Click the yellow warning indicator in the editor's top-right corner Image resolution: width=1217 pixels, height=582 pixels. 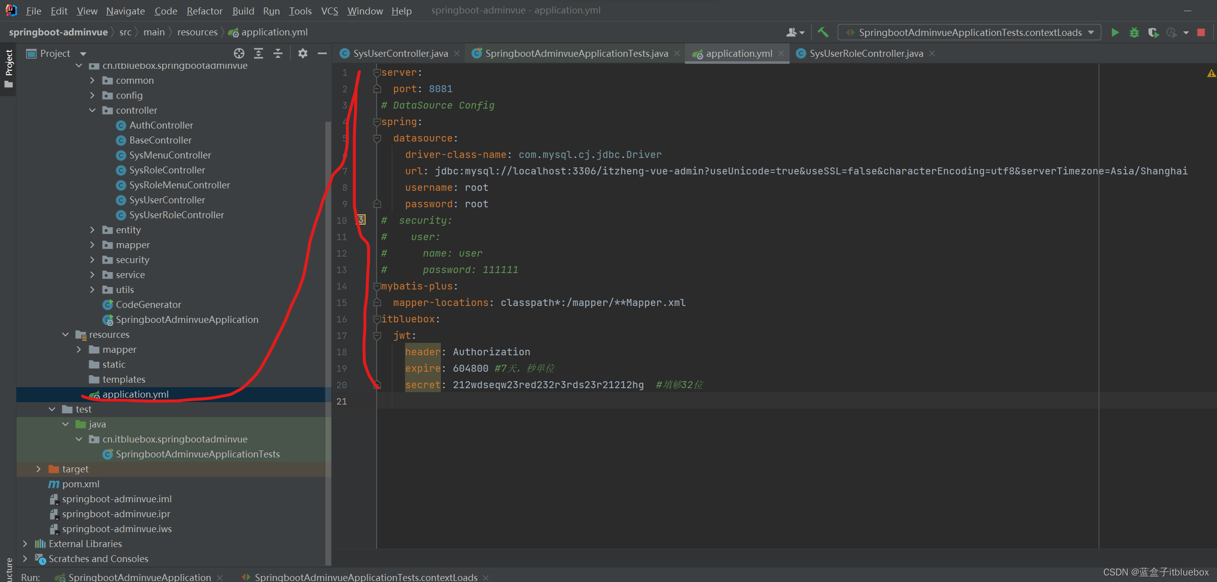coord(1211,73)
